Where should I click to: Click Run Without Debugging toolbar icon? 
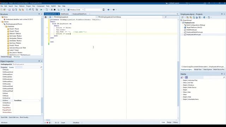coord(47,10)
